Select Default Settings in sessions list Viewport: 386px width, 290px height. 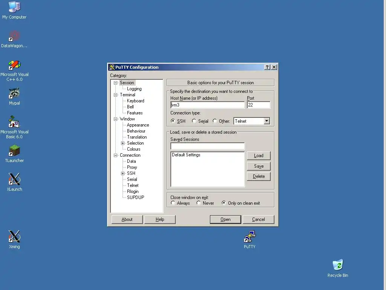186,155
